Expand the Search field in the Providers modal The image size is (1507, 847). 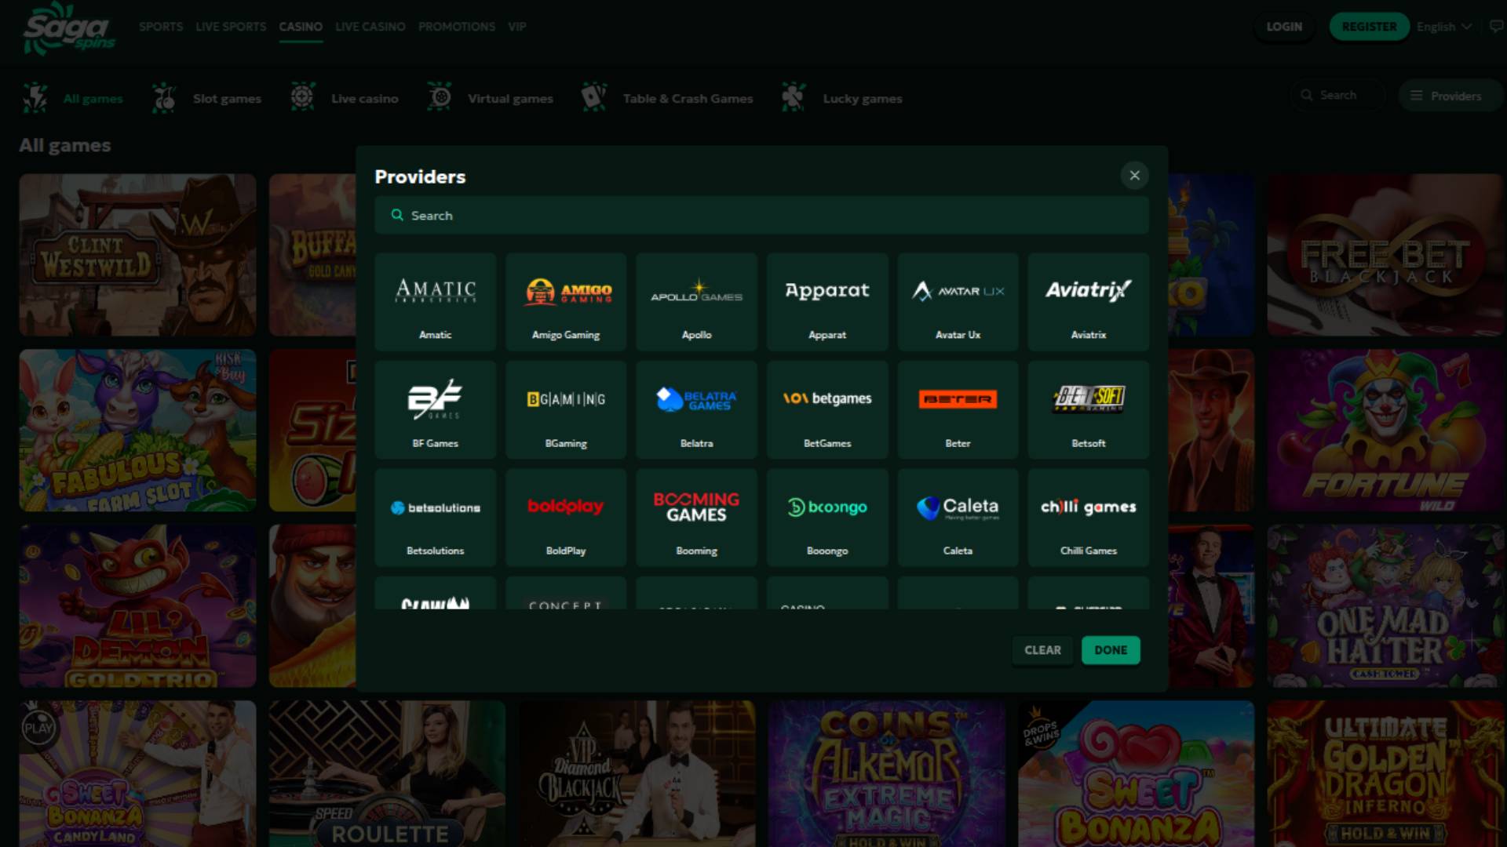(761, 215)
